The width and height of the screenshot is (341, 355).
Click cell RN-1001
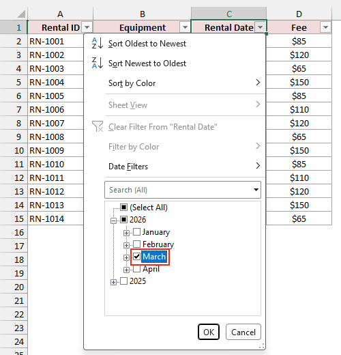coord(56,41)
